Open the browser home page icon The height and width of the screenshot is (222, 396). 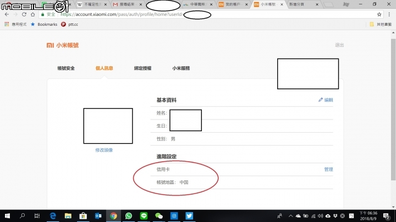tap(32, 14)
